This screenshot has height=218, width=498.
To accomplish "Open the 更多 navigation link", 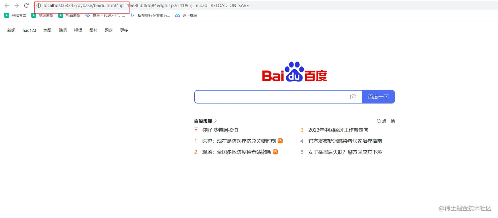I will tap(124, 30).
